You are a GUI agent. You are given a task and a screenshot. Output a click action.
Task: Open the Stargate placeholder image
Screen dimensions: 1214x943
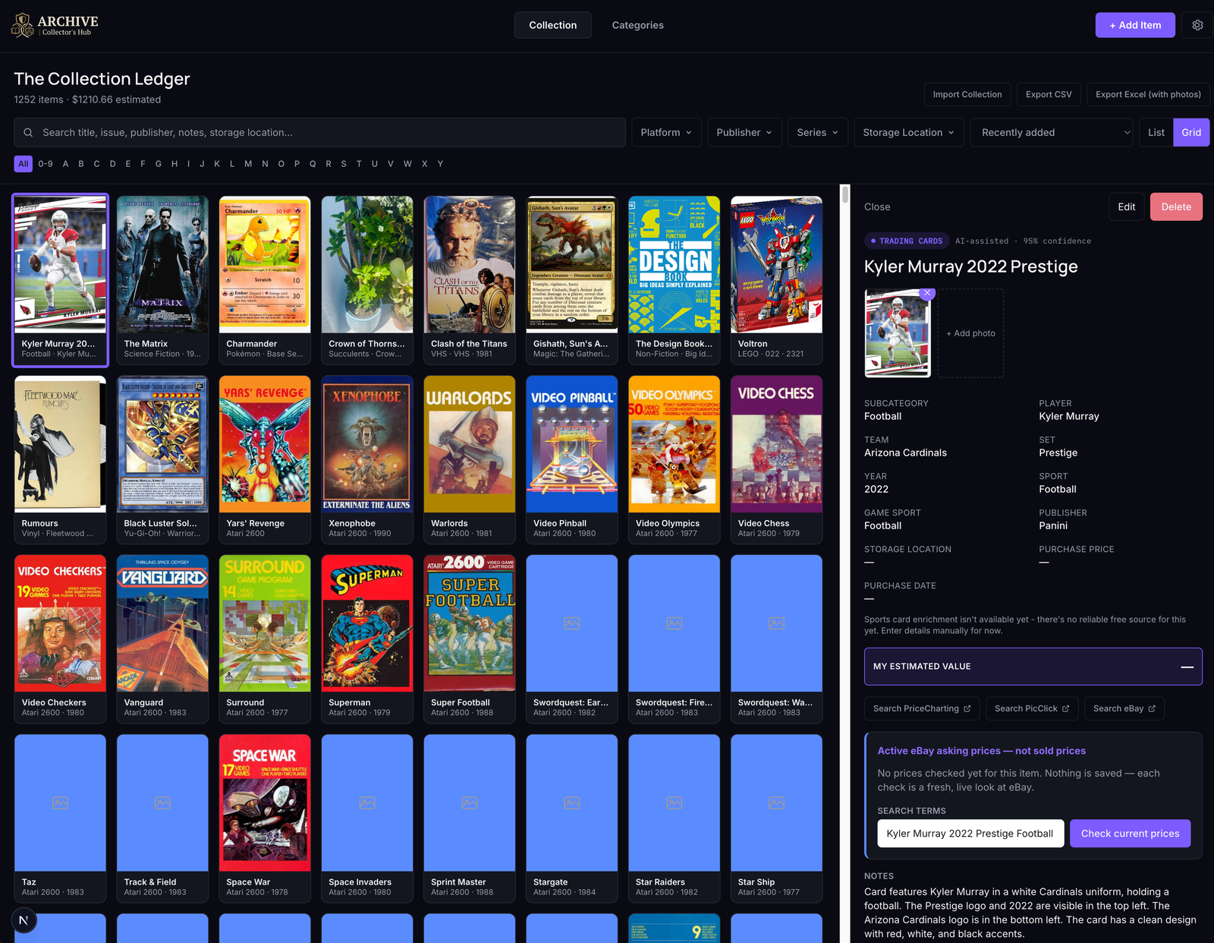(x=572, y=803)
